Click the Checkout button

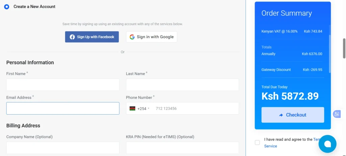click(x=293, y=115)
